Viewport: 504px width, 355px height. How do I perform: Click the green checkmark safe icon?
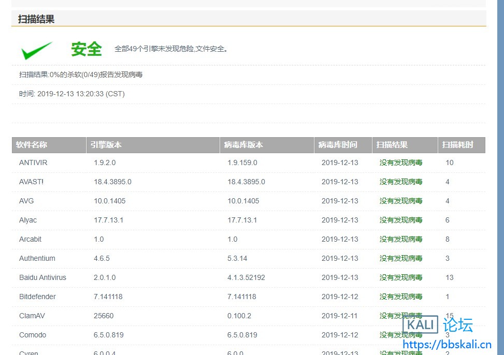pos(37,50)
